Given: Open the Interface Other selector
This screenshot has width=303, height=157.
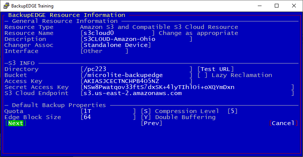Looking at the screenshot, I should pos(104,51).
